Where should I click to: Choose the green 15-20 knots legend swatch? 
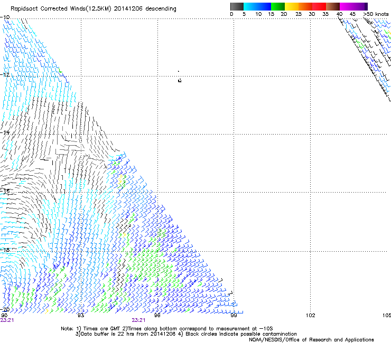pyautogui.click(x=278, y=6)
